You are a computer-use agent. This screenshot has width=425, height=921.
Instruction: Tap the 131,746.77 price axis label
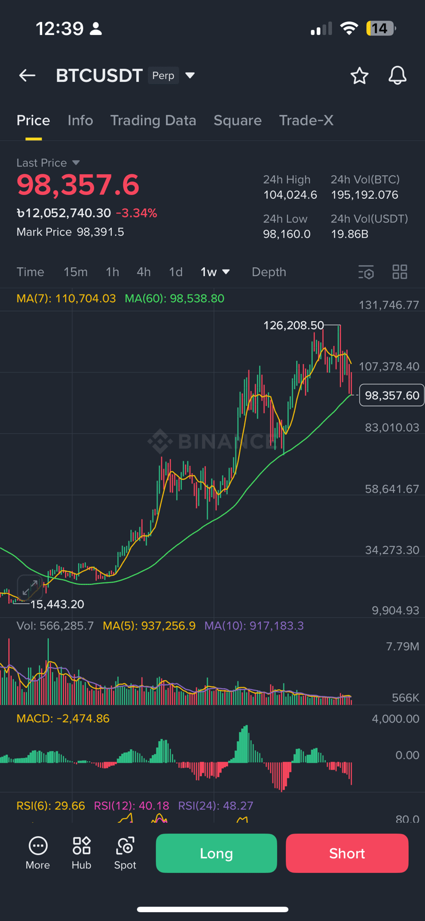click(389, 305)
